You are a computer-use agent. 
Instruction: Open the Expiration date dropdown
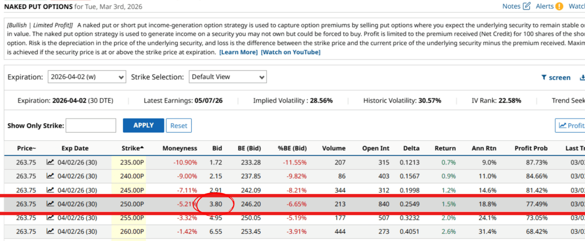pyautogui.click(x=87, y=77)
